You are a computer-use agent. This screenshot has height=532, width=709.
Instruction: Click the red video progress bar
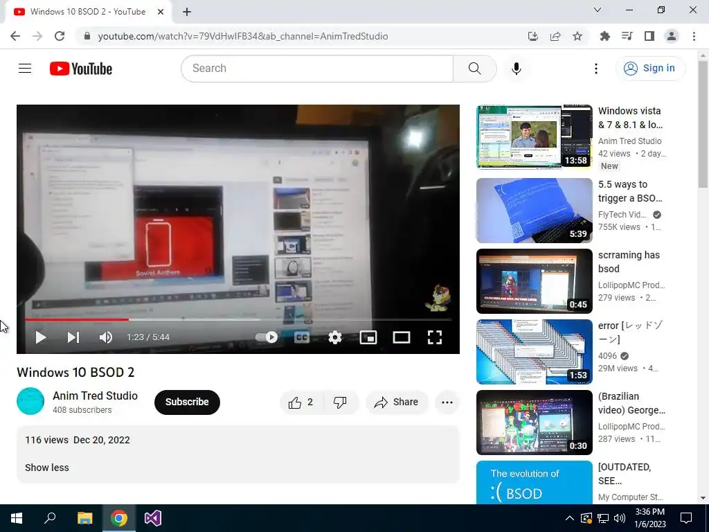coord(77,319)
